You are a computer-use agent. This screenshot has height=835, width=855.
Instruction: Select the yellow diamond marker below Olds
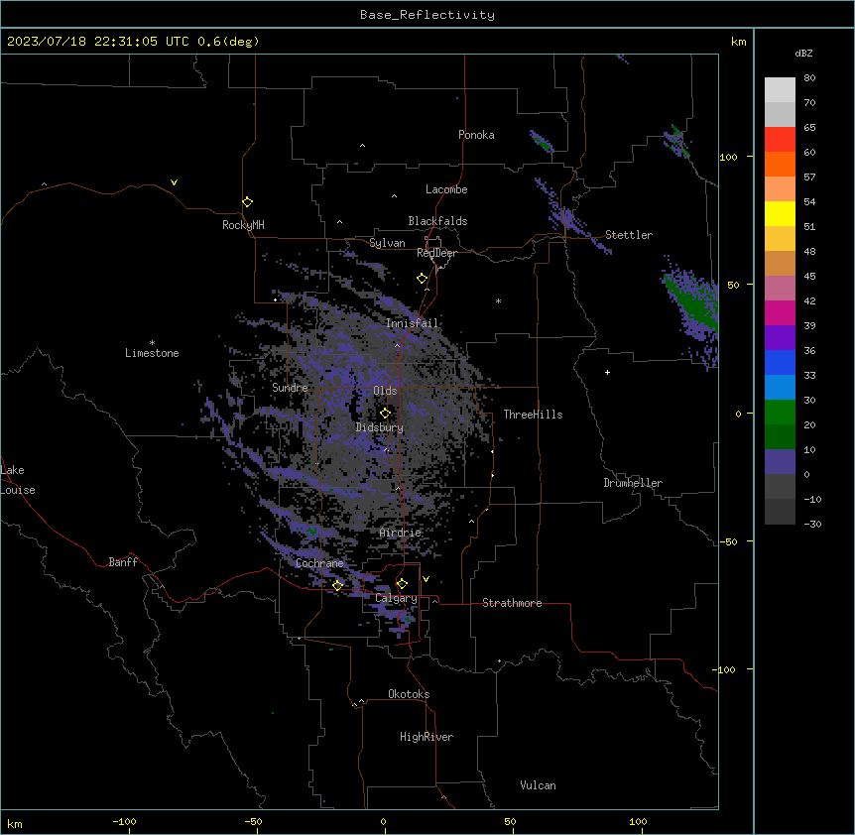pyautogui.click(x=386, y=414)
